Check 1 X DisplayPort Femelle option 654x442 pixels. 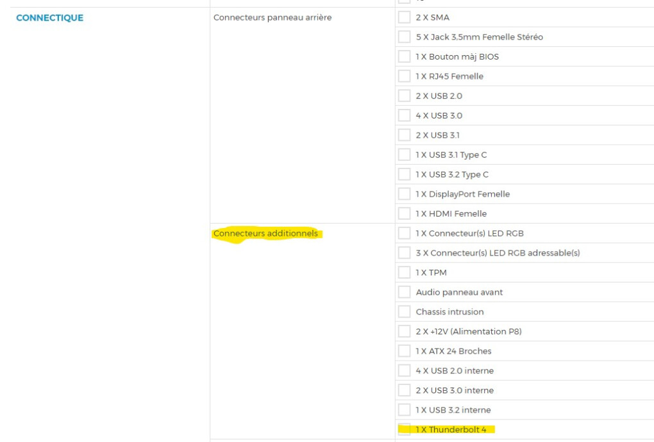(x=404, y=193)
